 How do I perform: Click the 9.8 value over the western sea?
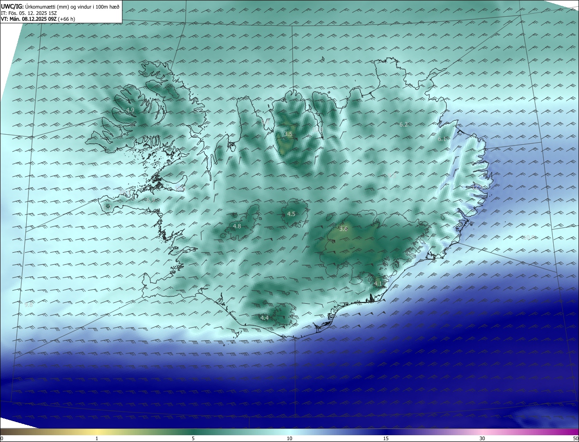[28, 305]
